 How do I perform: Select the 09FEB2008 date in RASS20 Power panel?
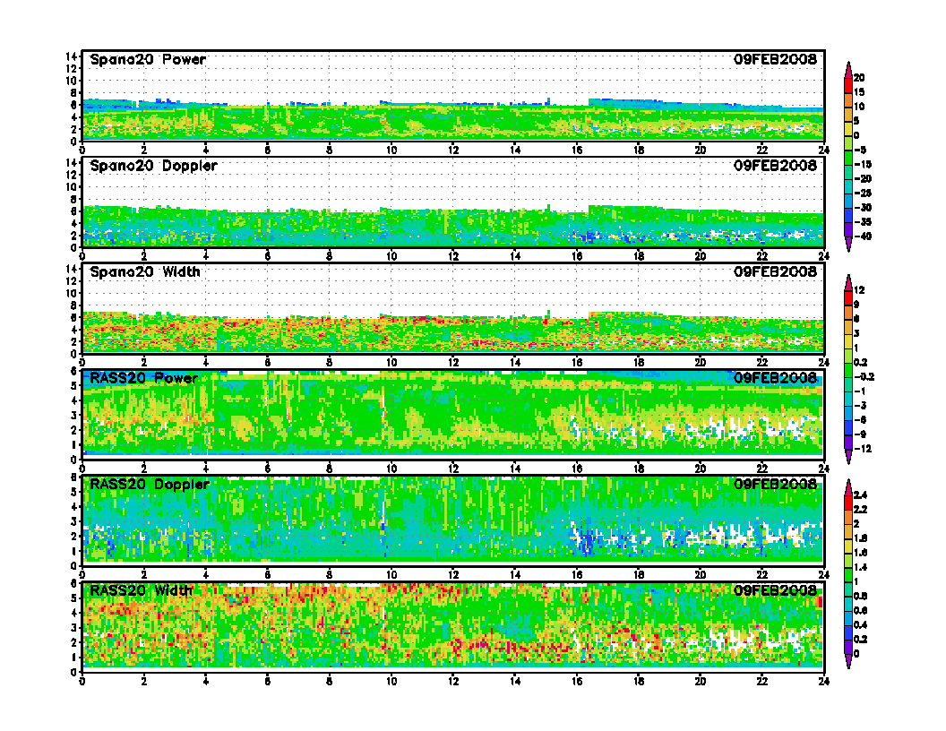pos(775,377)
